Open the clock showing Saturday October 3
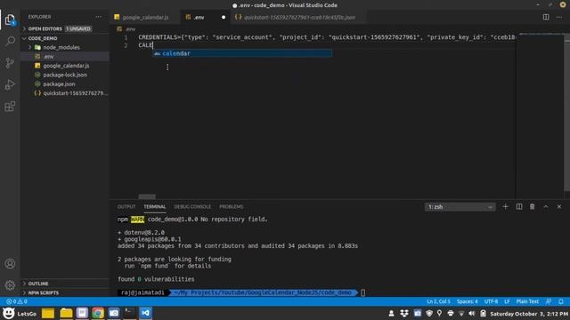 (x=528, y=314)
